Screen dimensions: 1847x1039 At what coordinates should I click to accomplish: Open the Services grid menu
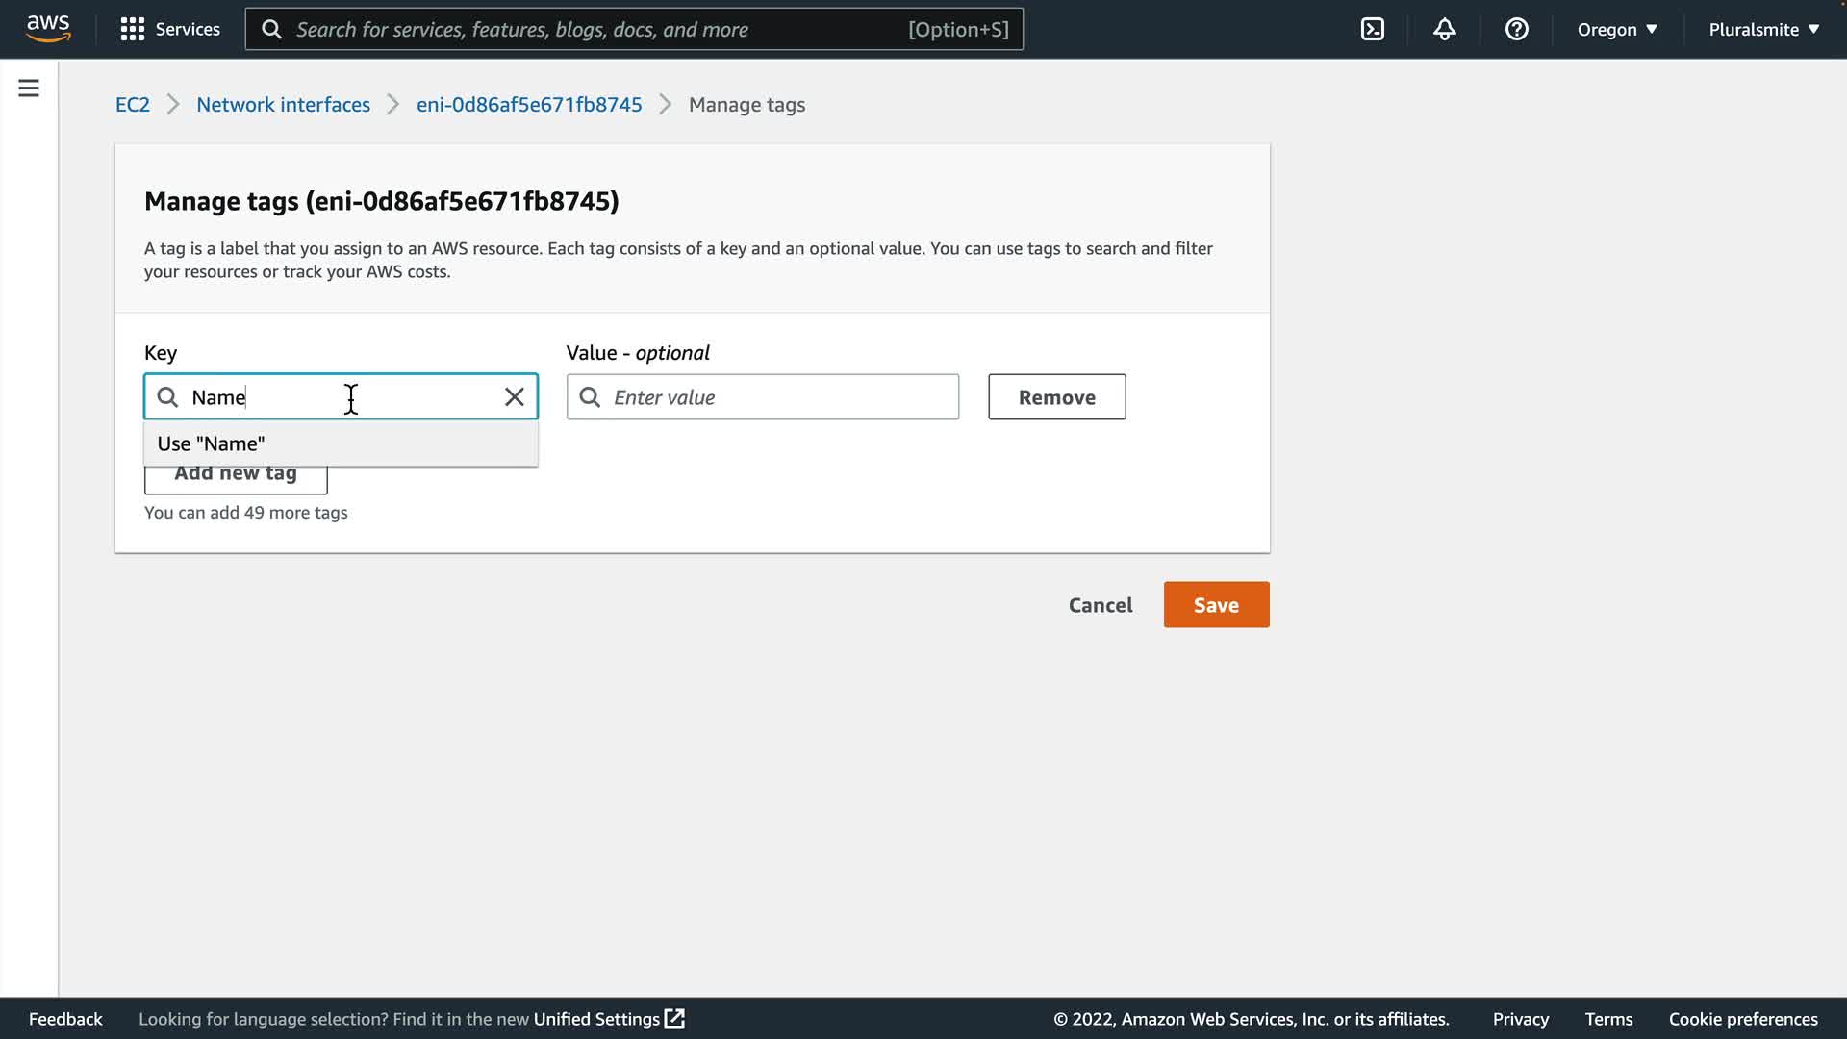coord(169,29)
